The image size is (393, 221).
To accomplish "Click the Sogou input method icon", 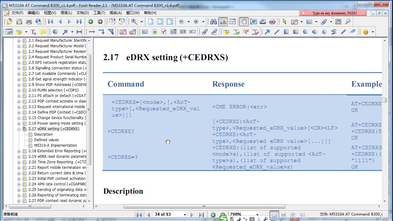I will pos(224,219).
